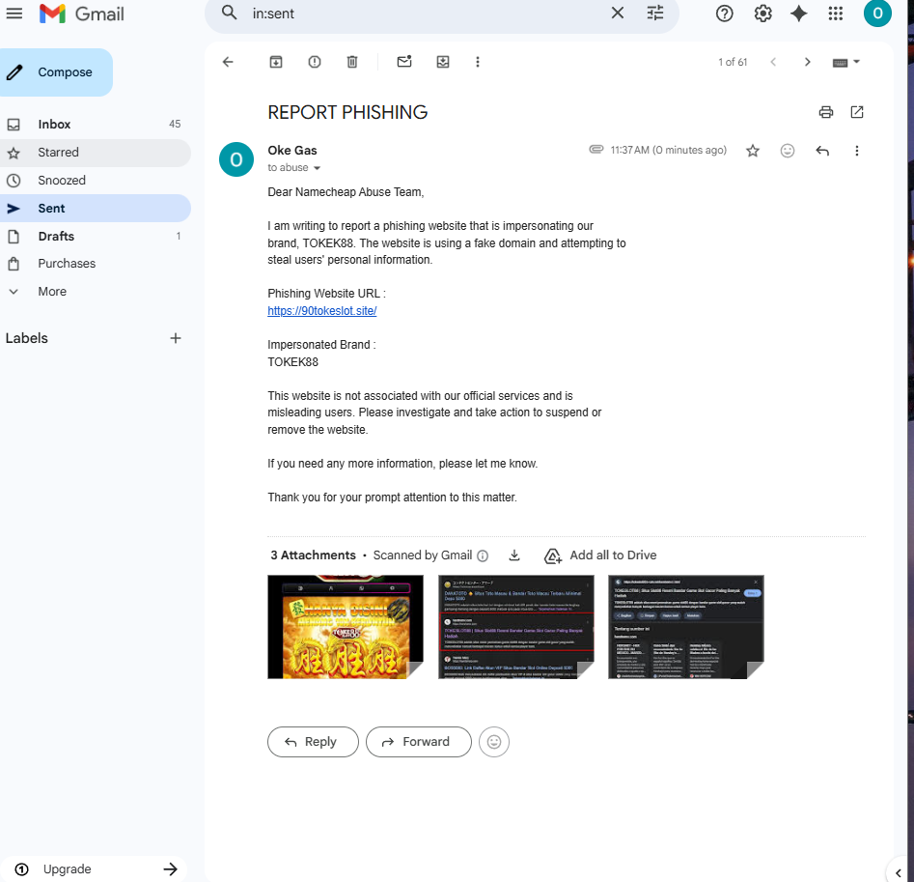Screen dimensions: 914x882
Task: Expand More in the sidebar
Action: (95, 292)
